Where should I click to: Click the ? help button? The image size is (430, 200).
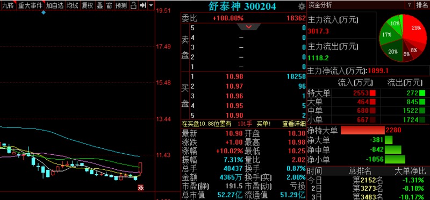point(409,5)
